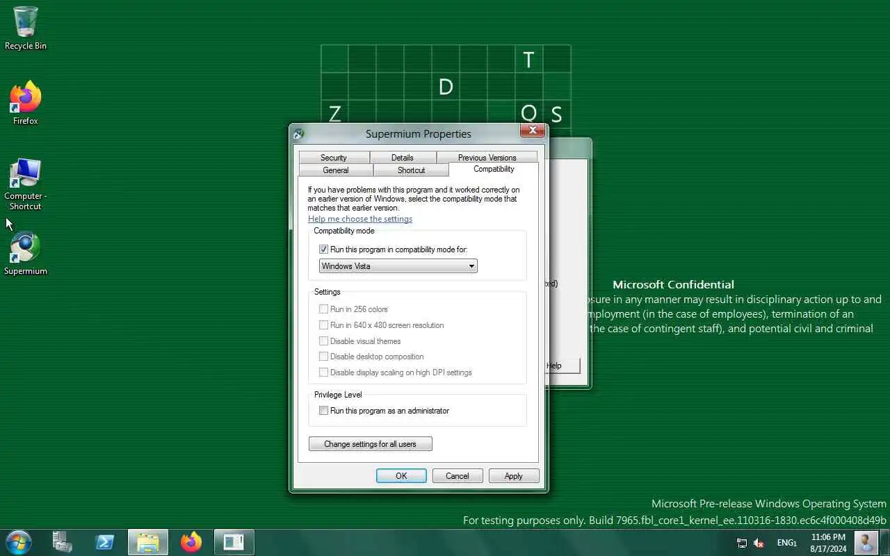890x556 pixels.
Task: Close the Supermium Properties dialog
Action: [x=532, y=130]
